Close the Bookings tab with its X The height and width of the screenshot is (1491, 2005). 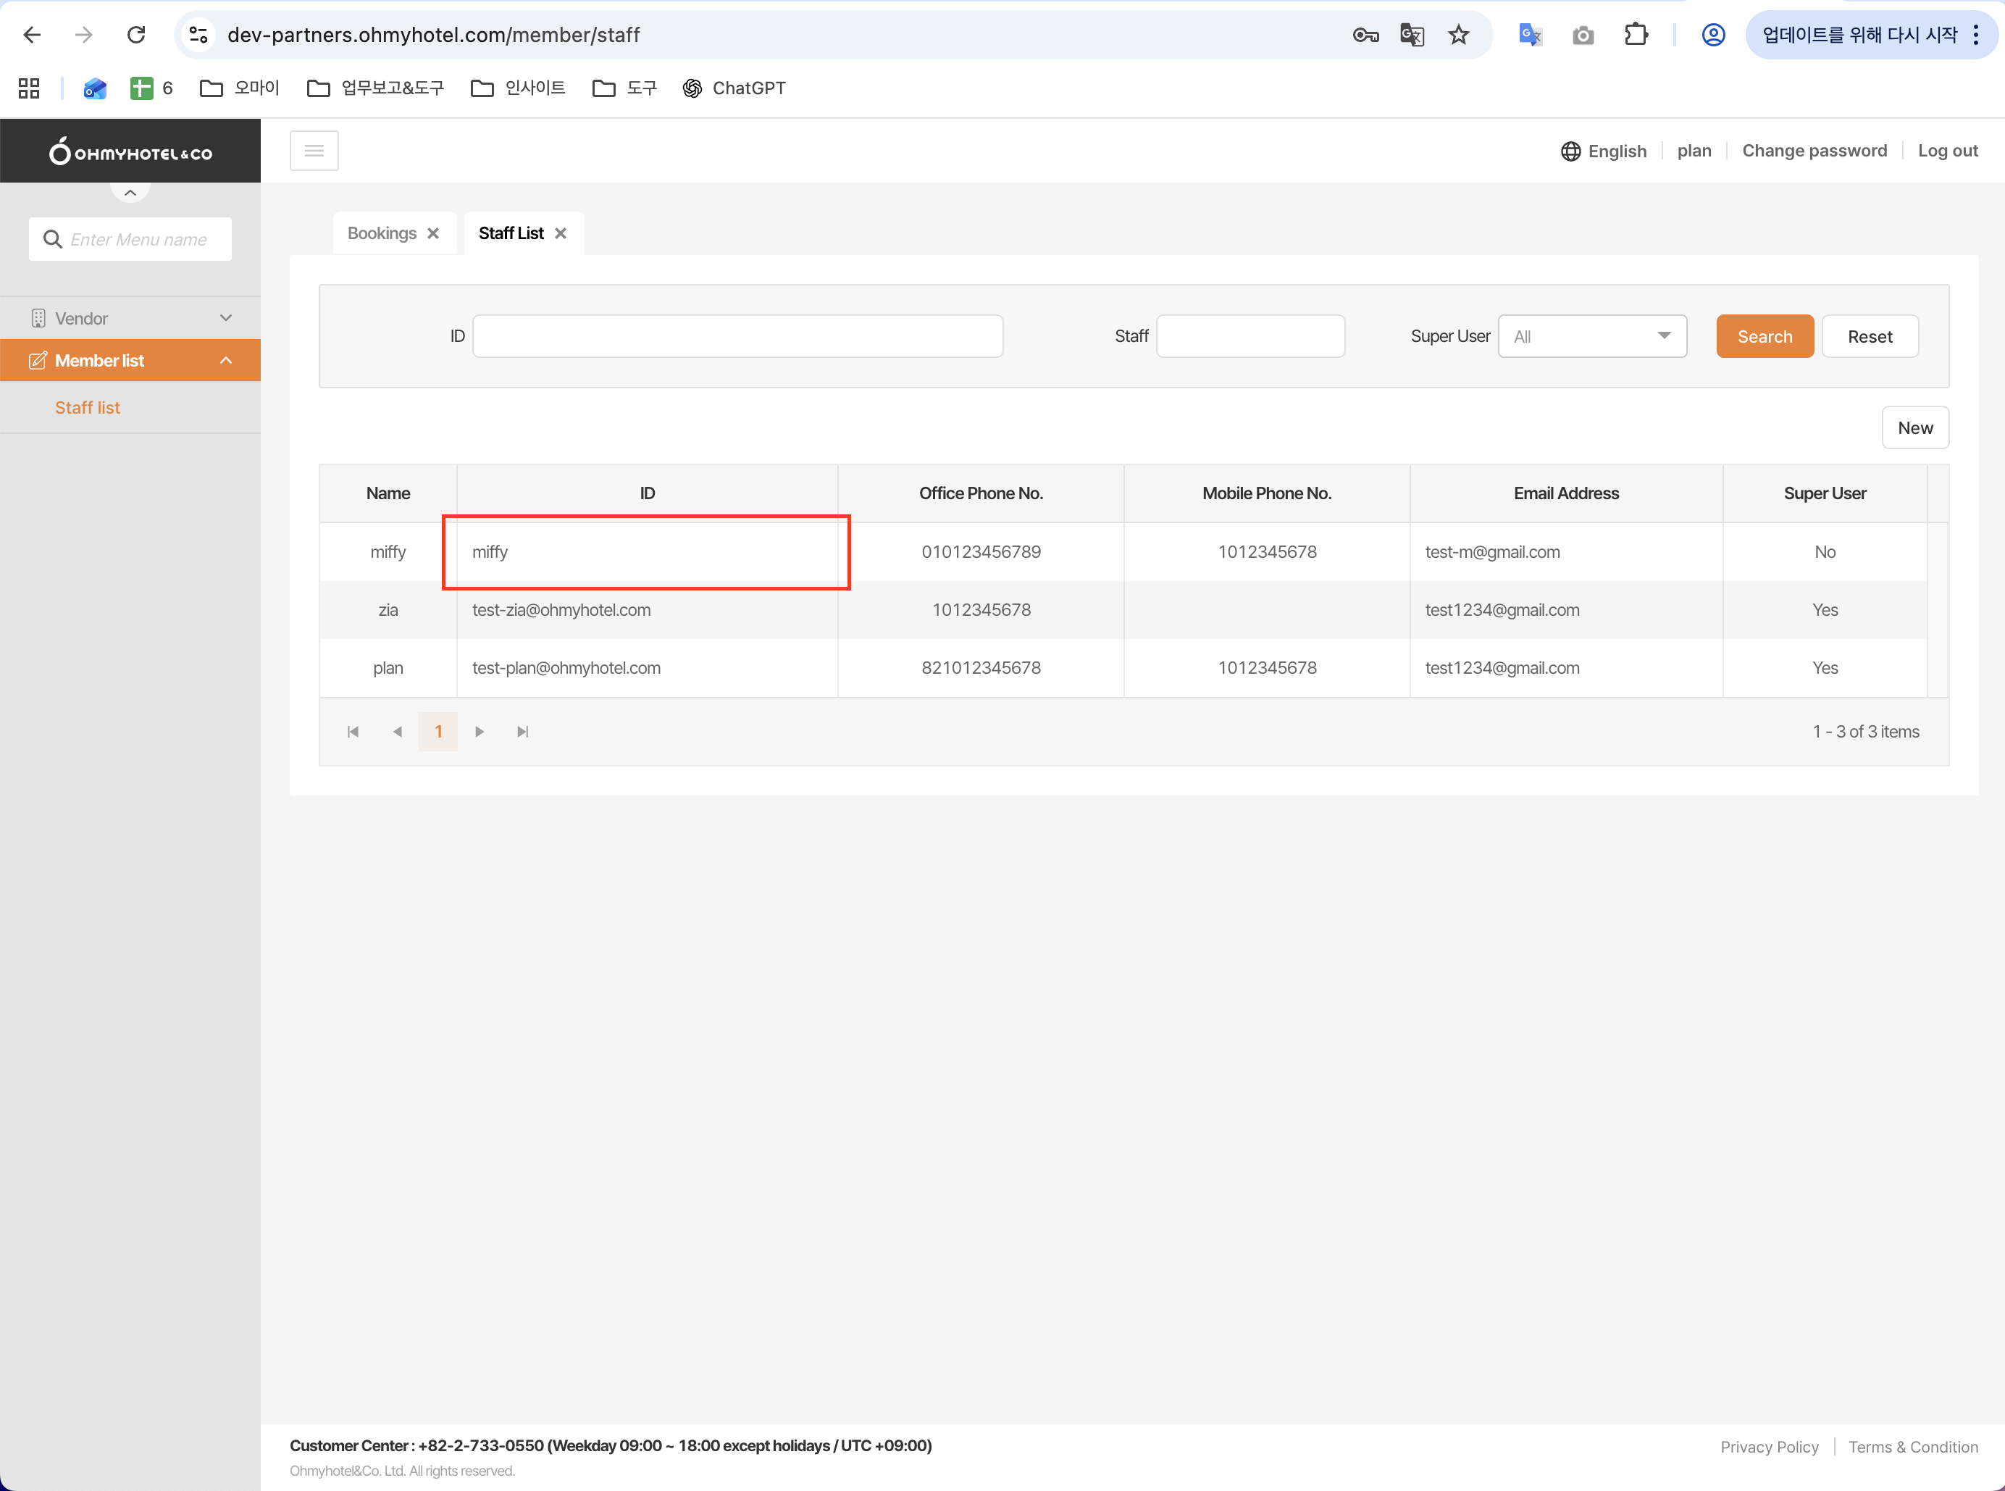coord(433,234)
